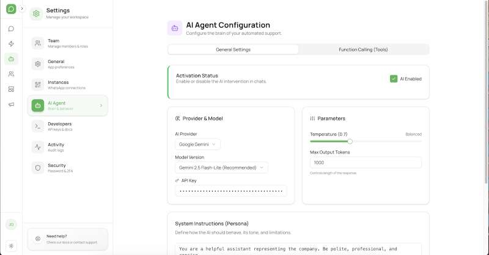This screenshot has width=489, height=255.
Task: Click the Temperature slider handle
Action: coord(350,141)
